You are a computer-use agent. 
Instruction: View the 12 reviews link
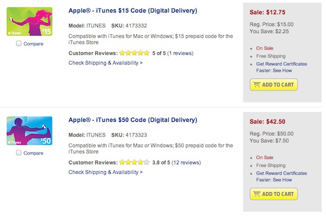pyautogui.click(x=186, y=163)
